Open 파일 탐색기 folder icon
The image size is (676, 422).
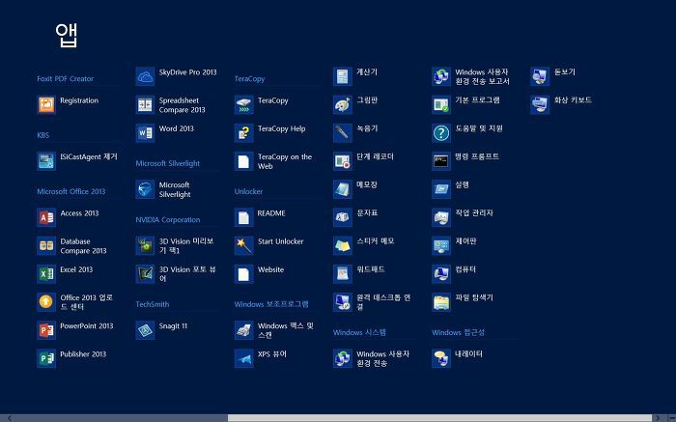point(441,301)
